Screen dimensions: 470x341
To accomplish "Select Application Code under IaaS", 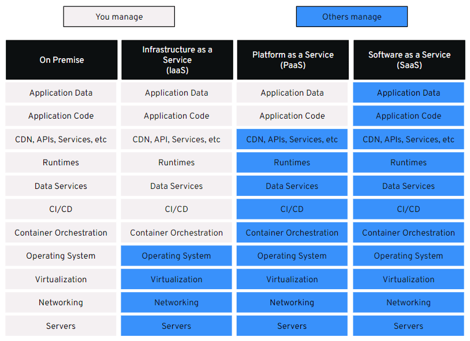I will point(177,116).
